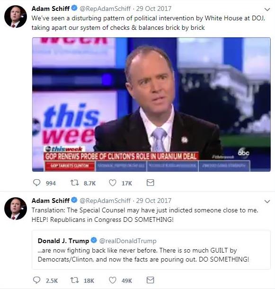Open the quoted Donald J. Trump tweet
The width and height of the screenshot is (275, 289).
pyautogui.click(x=151, y=250)
